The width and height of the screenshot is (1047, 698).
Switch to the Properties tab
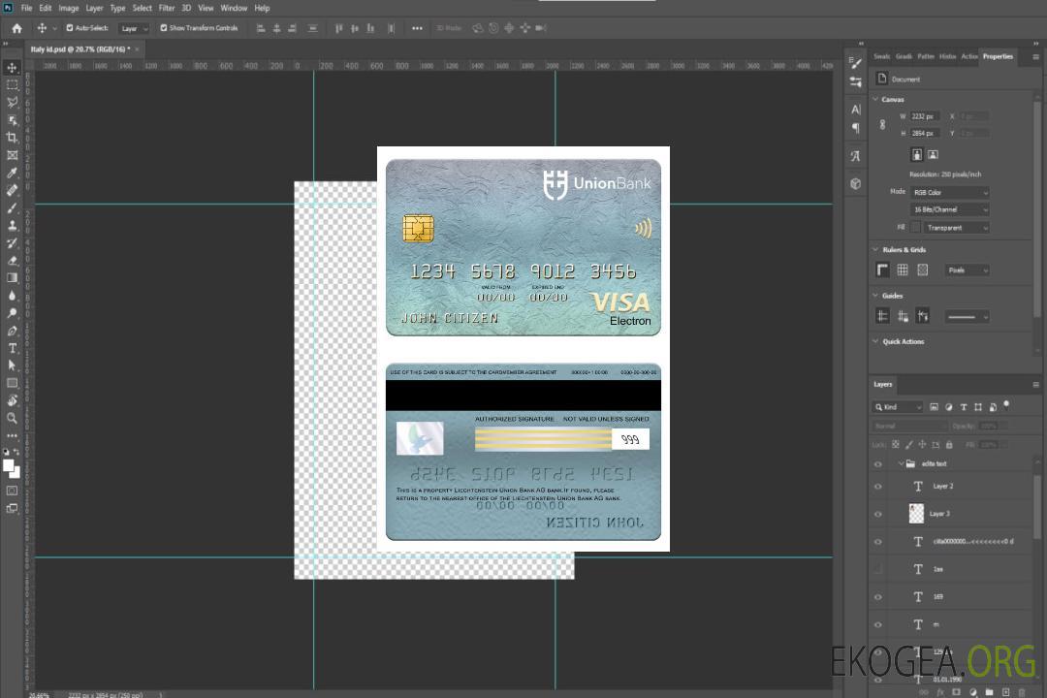998,56
